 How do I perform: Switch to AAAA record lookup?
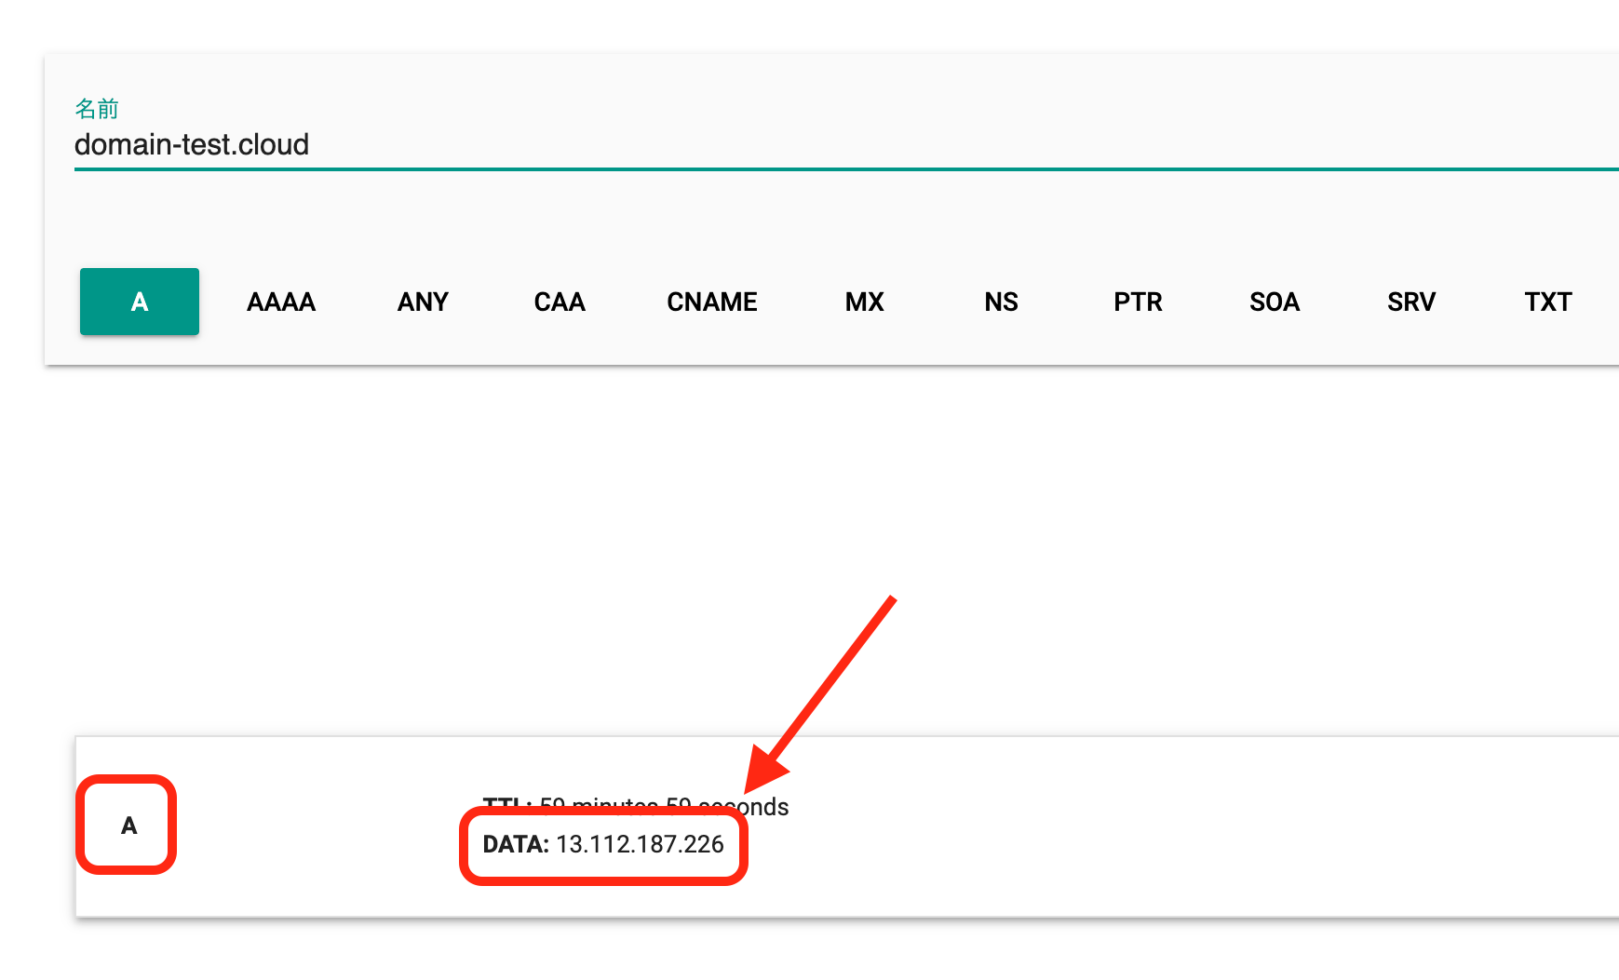(x=281, y=302)
